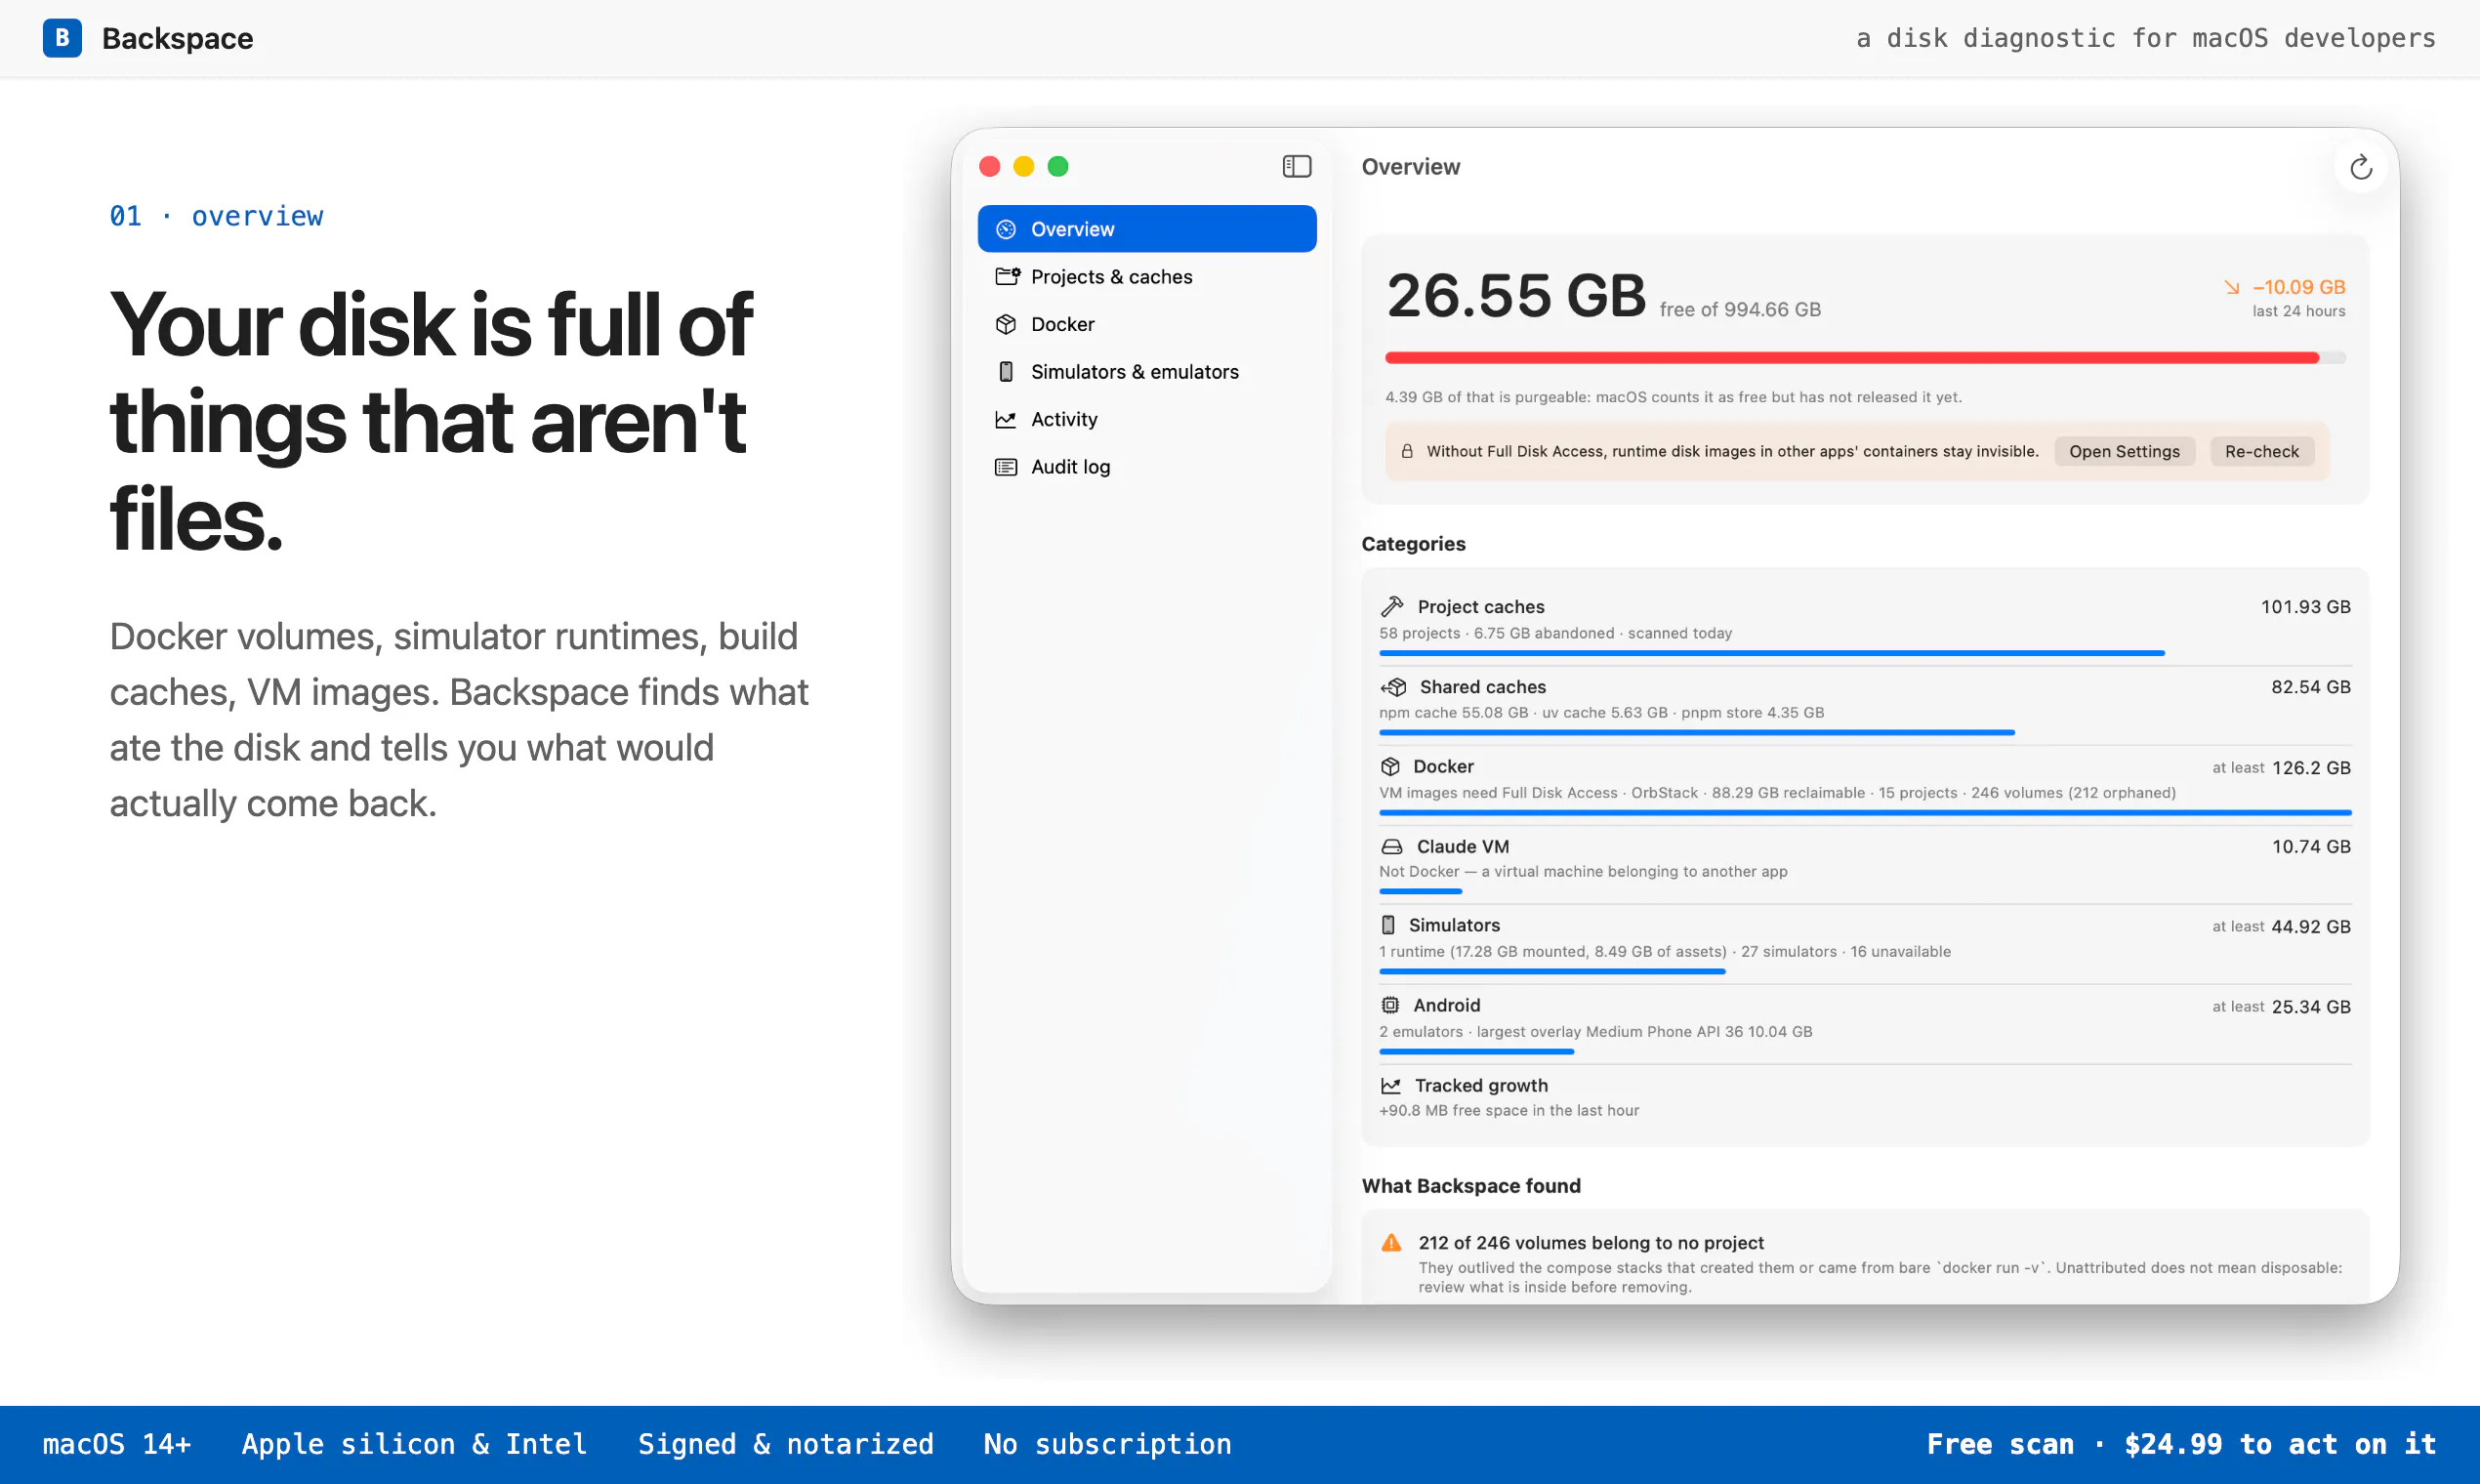Click the Projects & caches folder icon

[1007, 276]
